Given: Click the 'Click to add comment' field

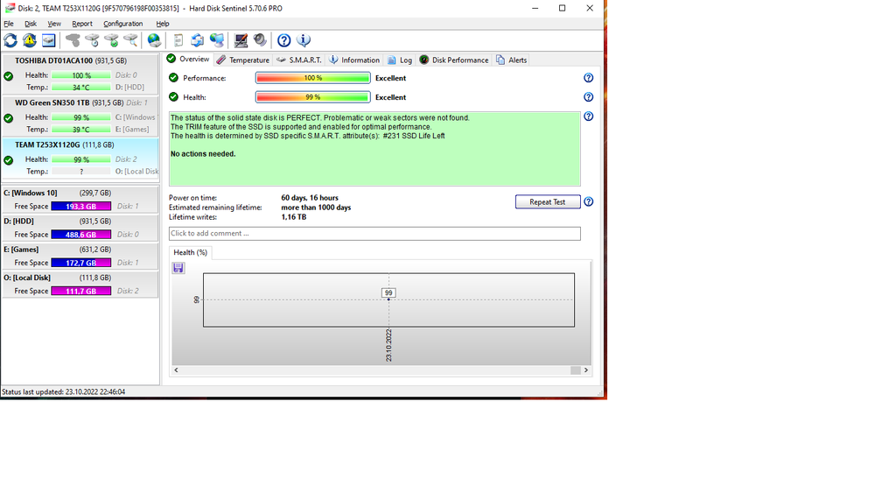Looking at the screenshot, I should click(x=374, y=233).
